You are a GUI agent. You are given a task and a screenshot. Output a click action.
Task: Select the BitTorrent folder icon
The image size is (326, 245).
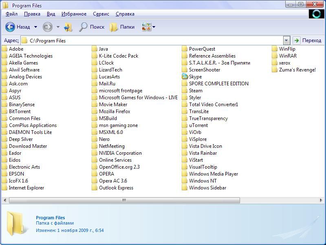(x=4, y=111)
